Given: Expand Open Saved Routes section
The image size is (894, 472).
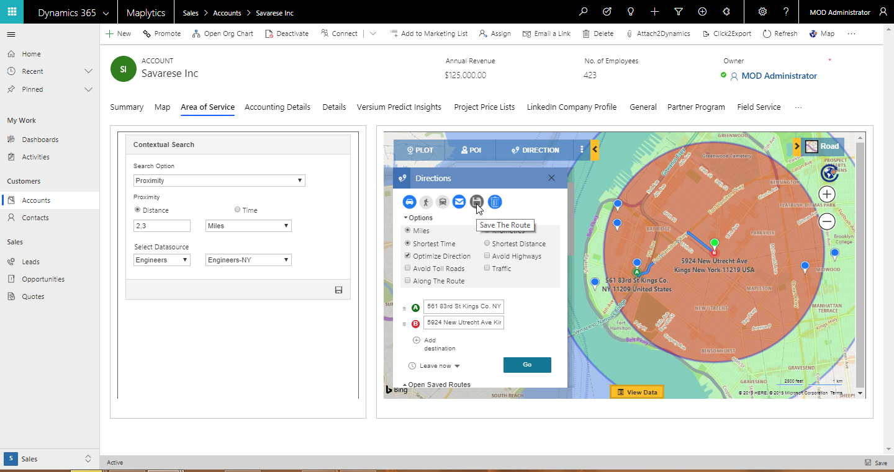Looking at the screenshot, I should 436,385.
